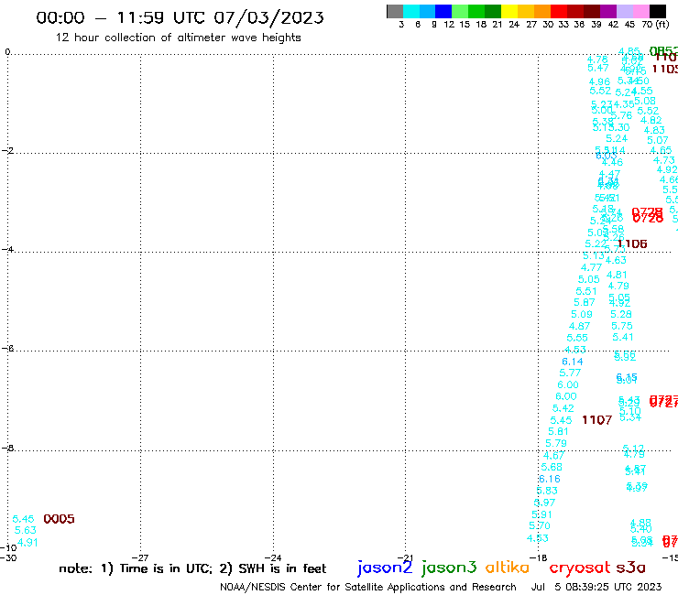The width and height of the screenshot is (678, 595).
Task: Click the '5.77' wave height value
Action: (570, 373)
